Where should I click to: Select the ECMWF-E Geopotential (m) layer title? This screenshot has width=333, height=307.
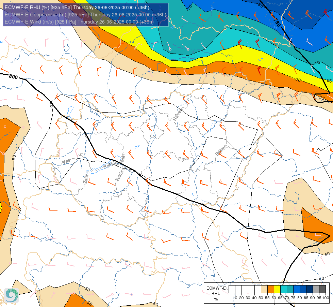85,15
